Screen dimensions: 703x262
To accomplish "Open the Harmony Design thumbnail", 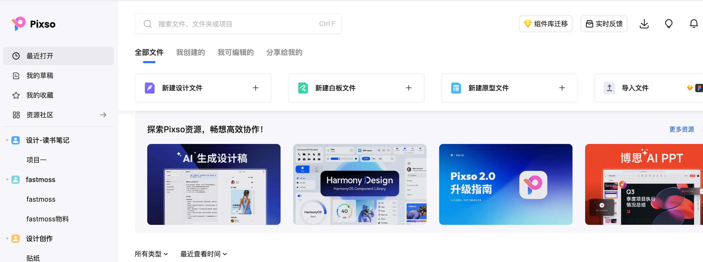I will coord(360,184).
